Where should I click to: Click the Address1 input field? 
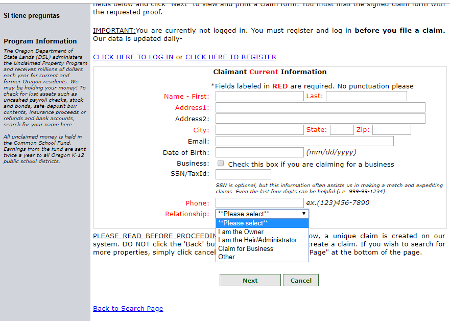[320, 107]
